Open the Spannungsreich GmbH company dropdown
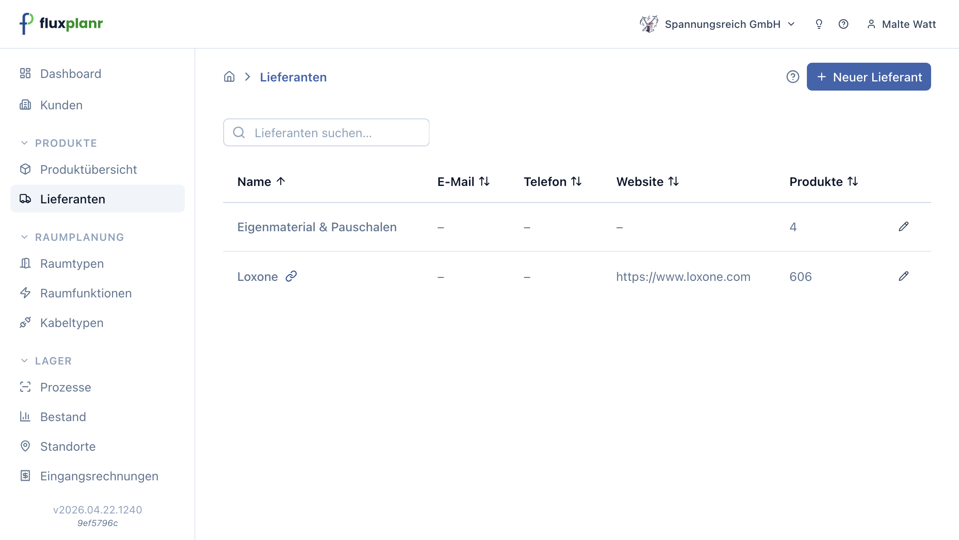Image resolution: width=959 pixels, height=540 pixels. [x=718, y=24]
